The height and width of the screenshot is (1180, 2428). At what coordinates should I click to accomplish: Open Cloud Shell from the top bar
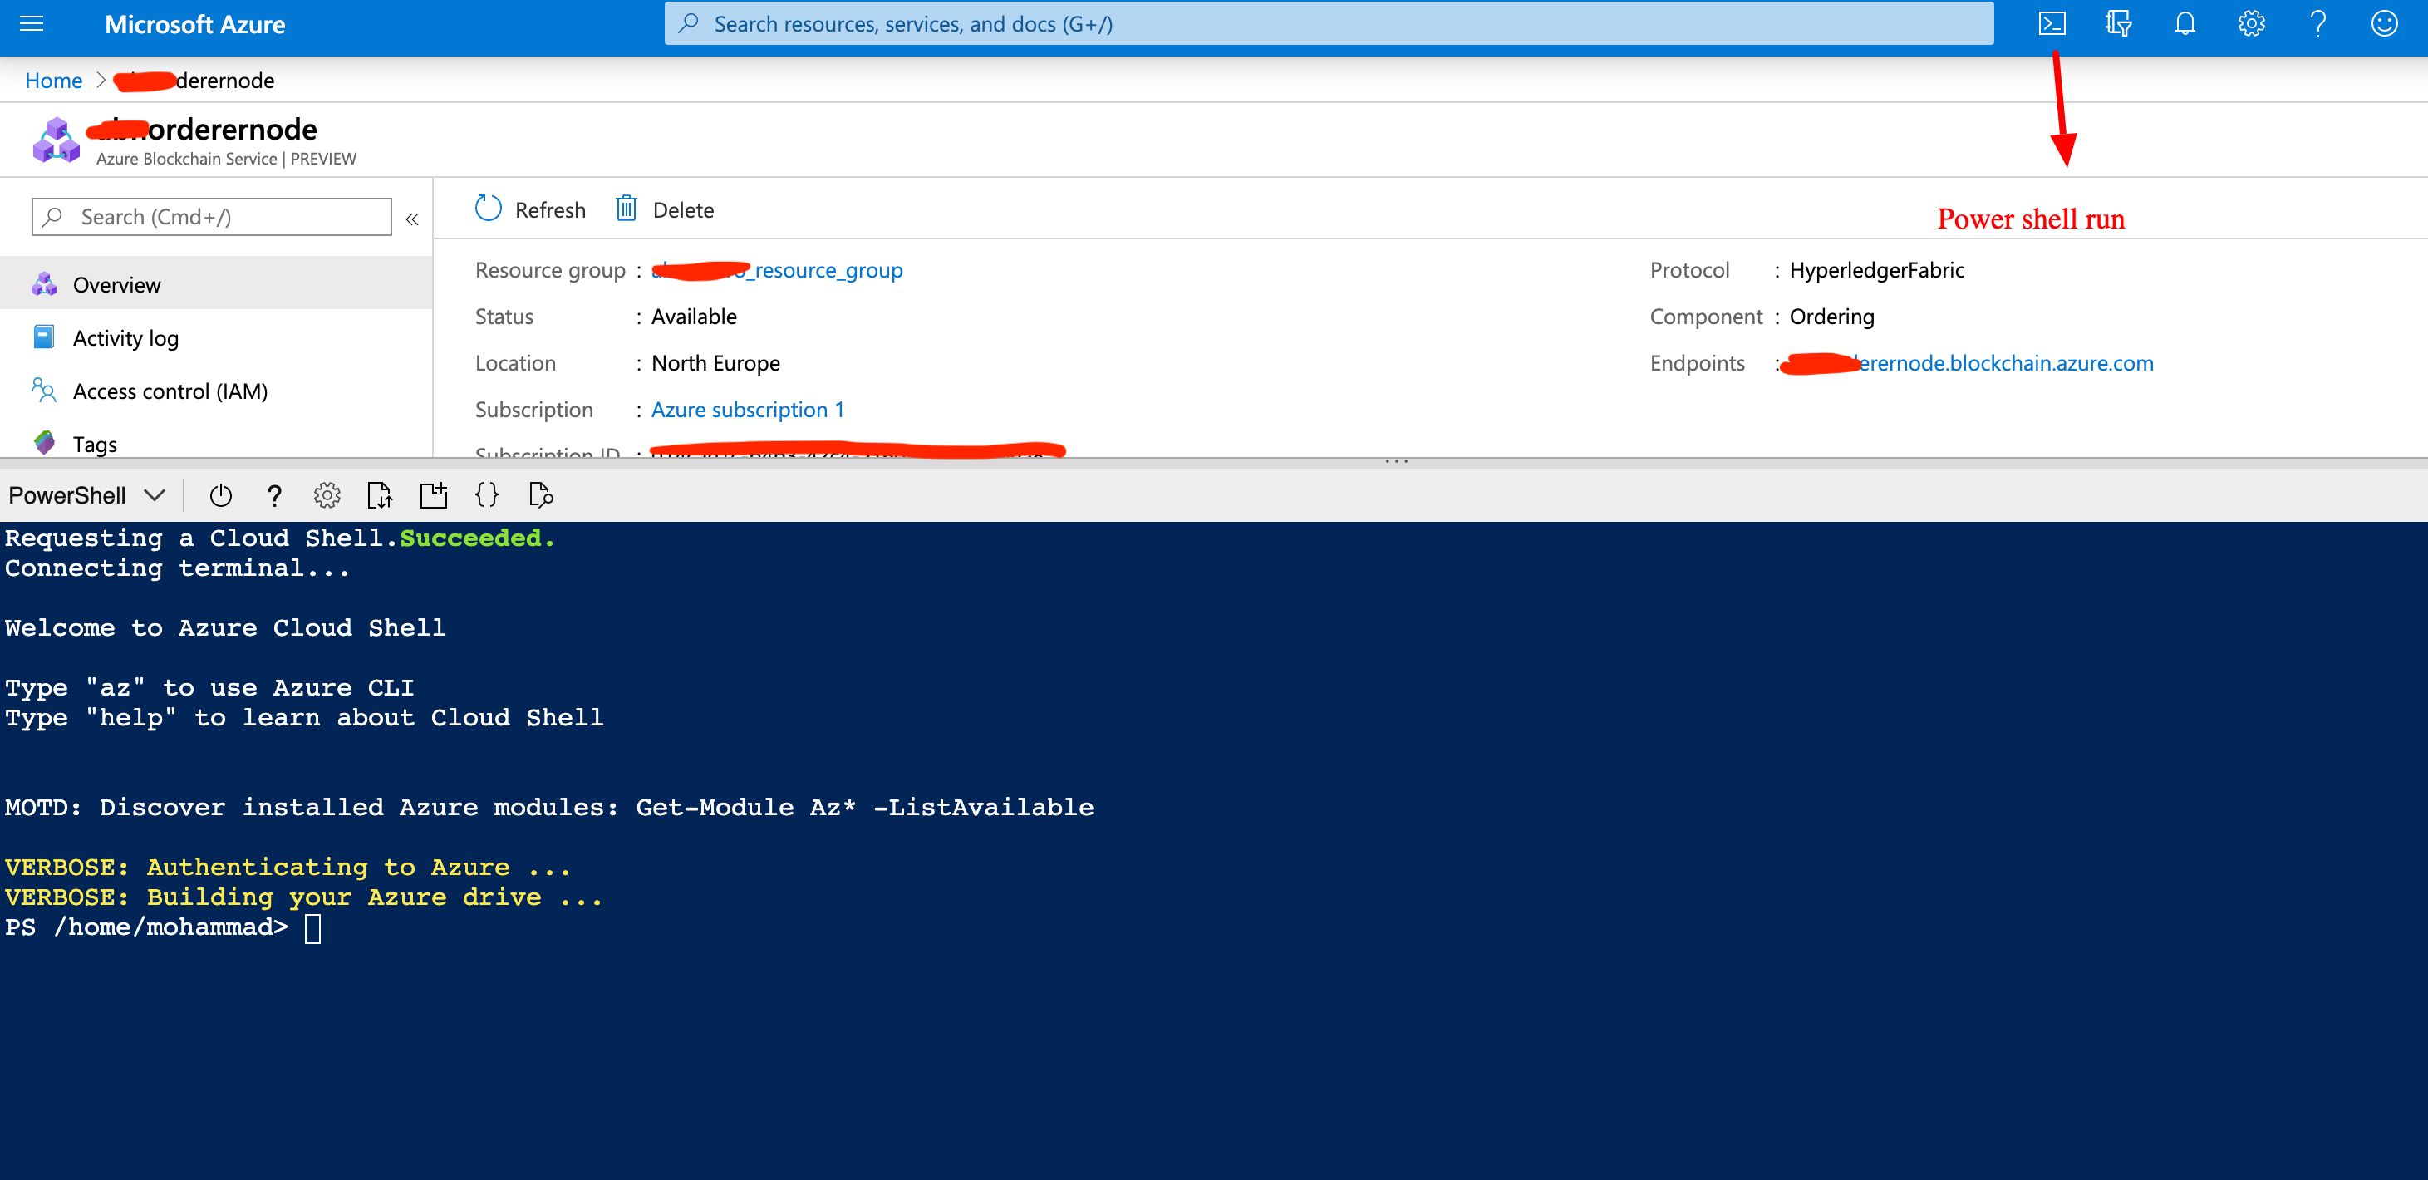coord(2052,23)
